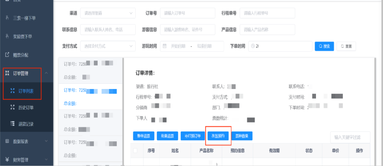Image resolution: width=383 pixels, height=166 pixels.
Task: Click the 下单时间 clock icon
Action: pos(253,46)
